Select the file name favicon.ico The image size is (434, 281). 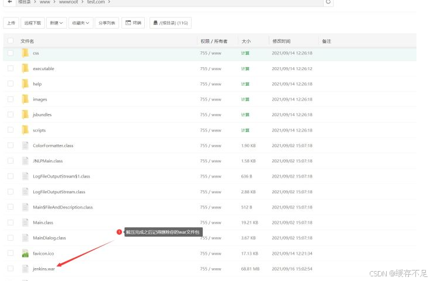click(x=43, y=254)
